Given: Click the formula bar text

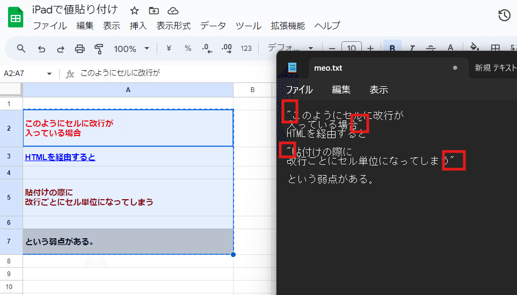Looking at the screenshot, I should [x=120, y=73].
